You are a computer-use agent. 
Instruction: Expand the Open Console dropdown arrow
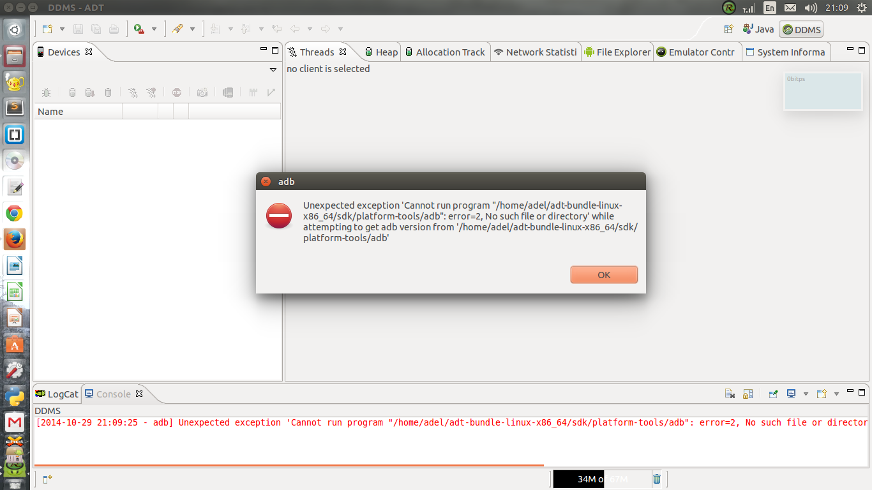pyautogui.click(x=836, y=394)
